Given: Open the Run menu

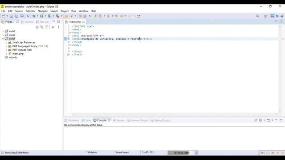Looking at the screenshot, I should click(x=73, y=11).
